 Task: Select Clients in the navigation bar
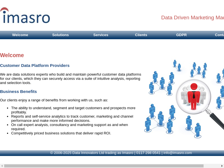click(x=141, y=35)
